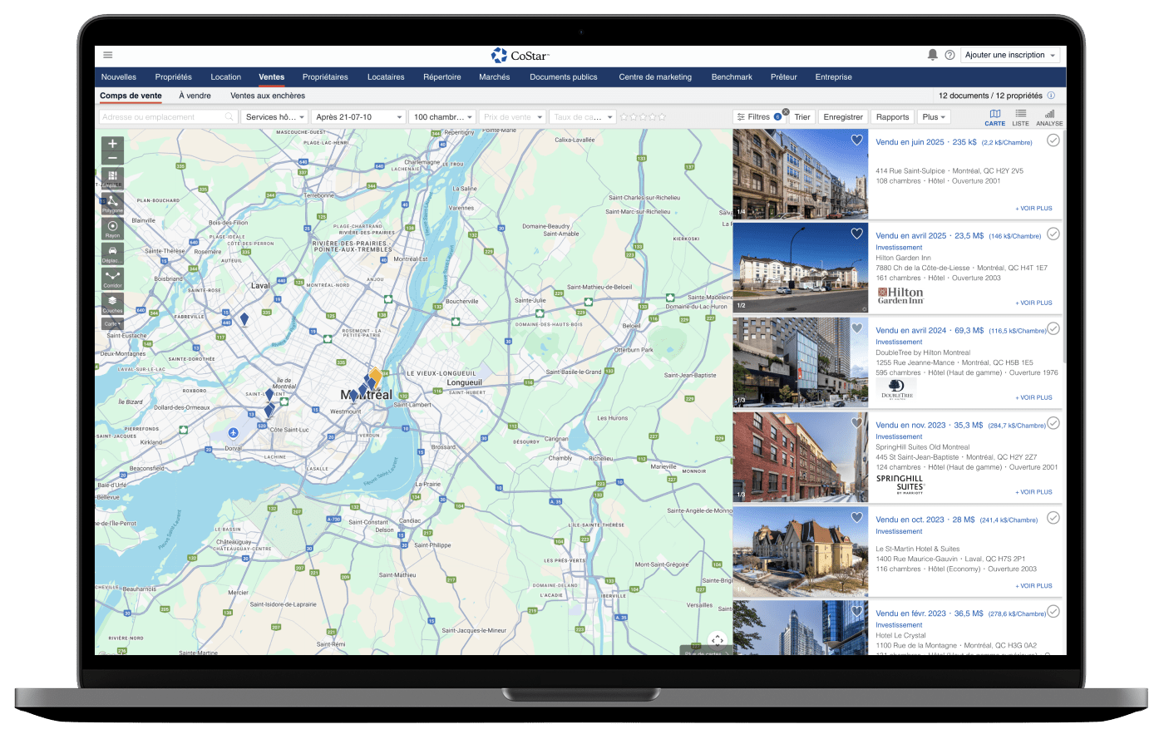Screen dimensions: 1164x744
Task: Switch to the Analyse view
Action: coord(1049,117)
